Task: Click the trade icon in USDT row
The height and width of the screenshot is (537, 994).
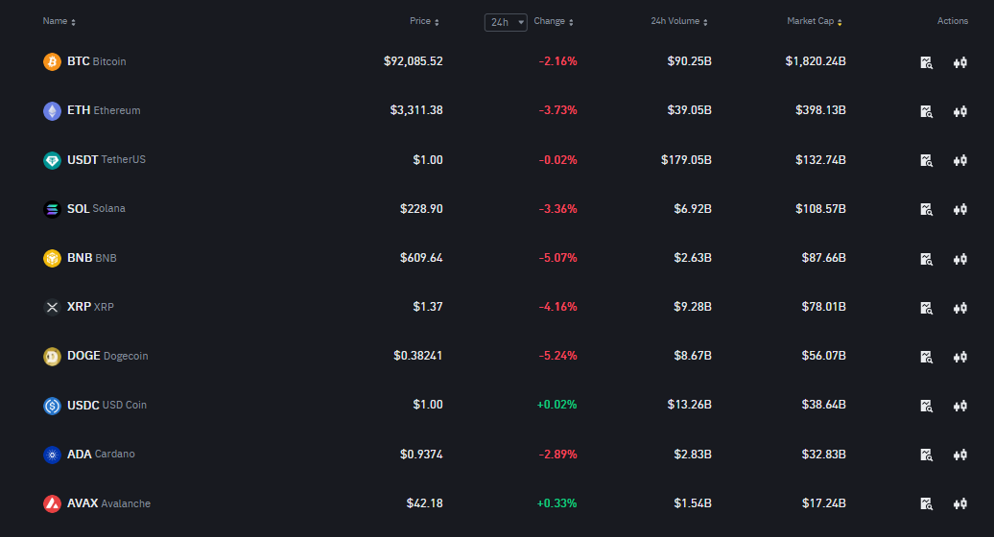Action: pos(959,160)
